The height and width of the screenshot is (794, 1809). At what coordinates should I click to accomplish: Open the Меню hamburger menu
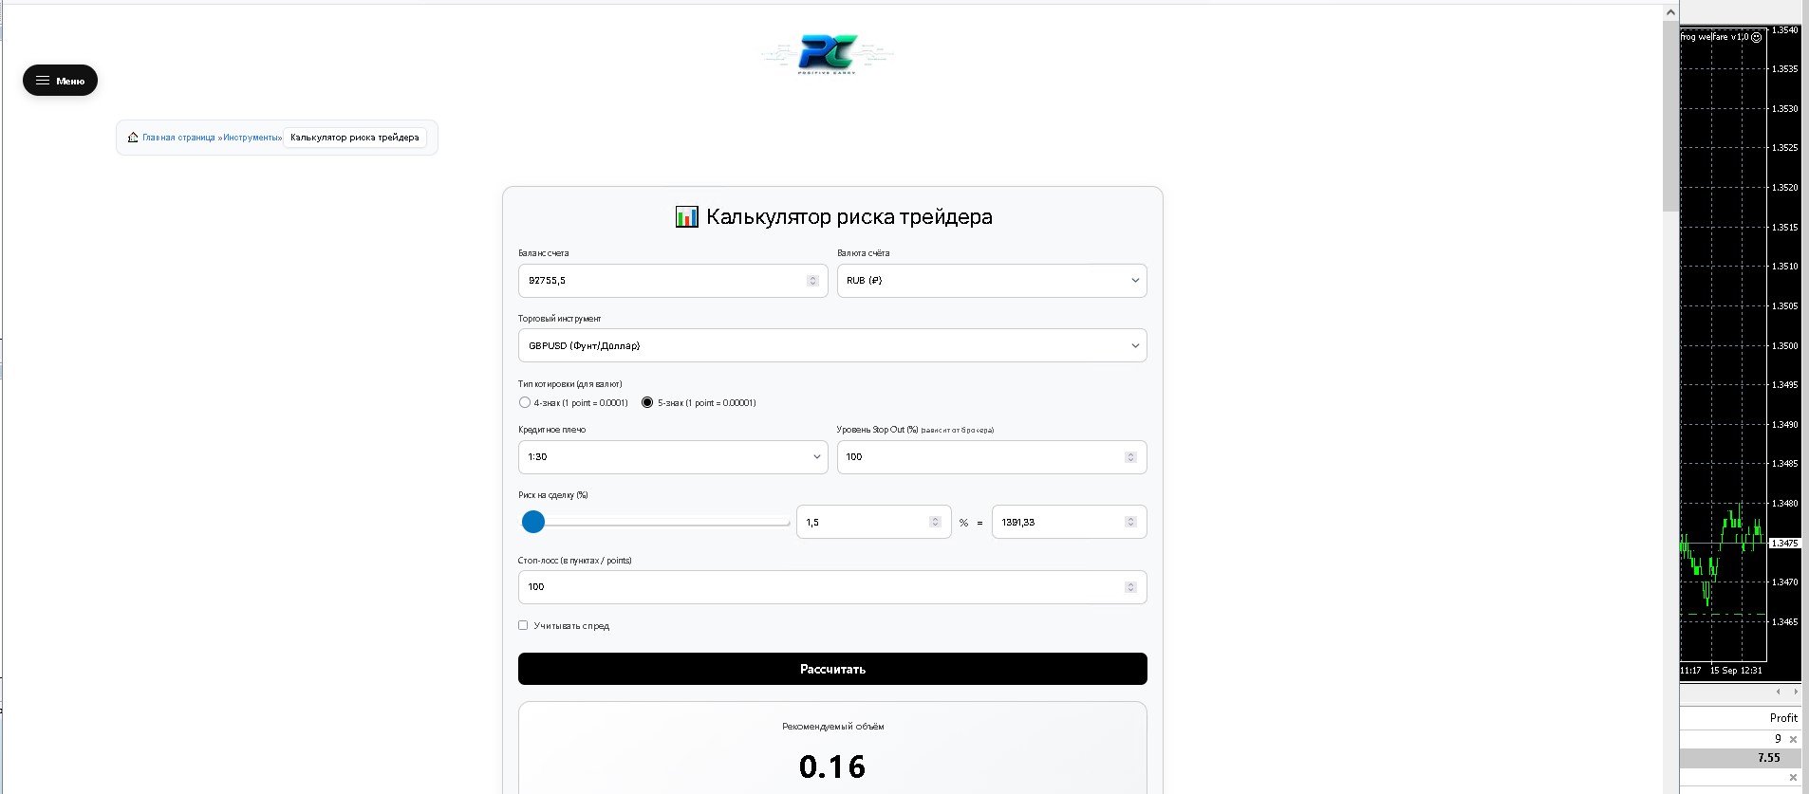60,81
